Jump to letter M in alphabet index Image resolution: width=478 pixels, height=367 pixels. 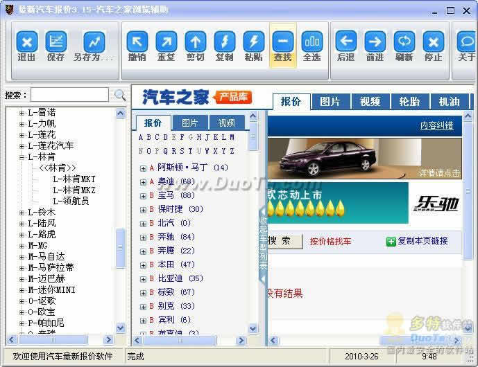click(x=232, y=138)
